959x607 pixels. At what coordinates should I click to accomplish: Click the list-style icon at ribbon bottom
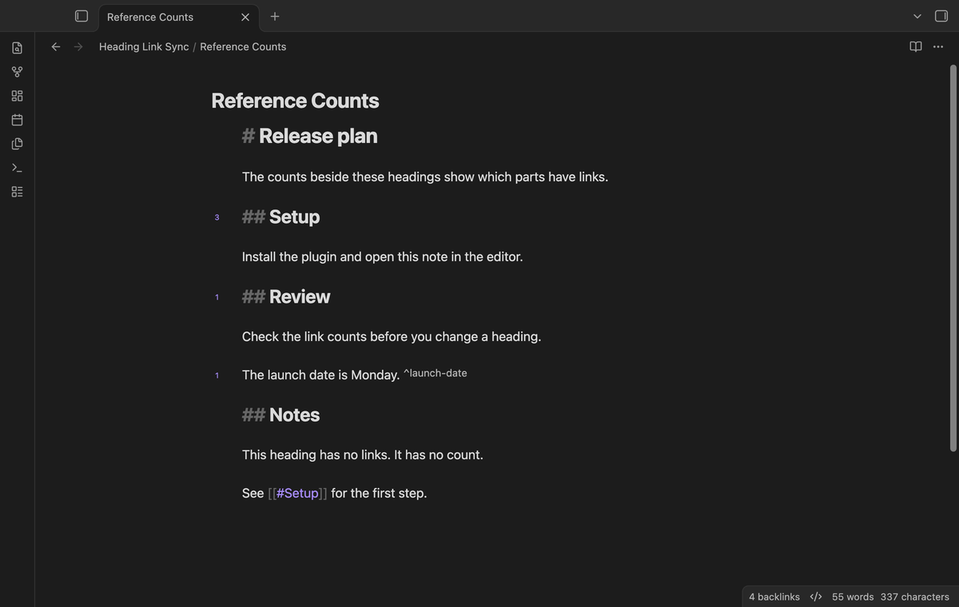(17, 192)
